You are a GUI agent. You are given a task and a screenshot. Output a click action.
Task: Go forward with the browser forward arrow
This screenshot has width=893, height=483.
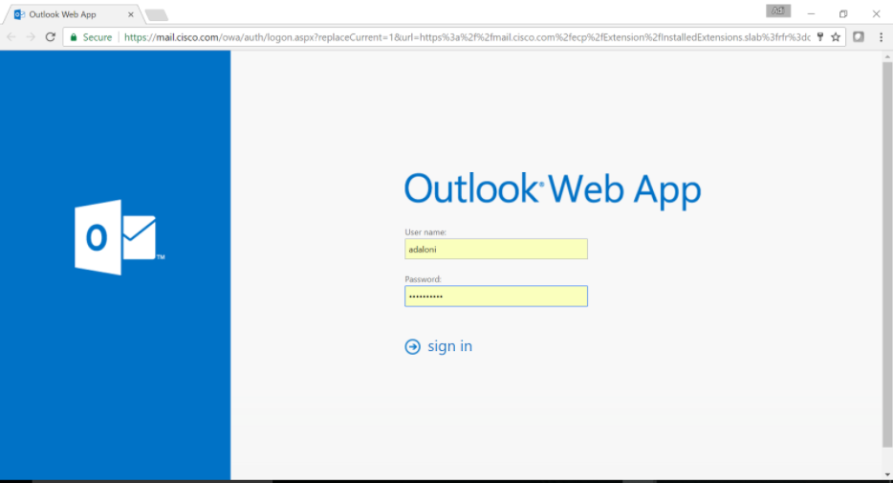tap(31, 37)
